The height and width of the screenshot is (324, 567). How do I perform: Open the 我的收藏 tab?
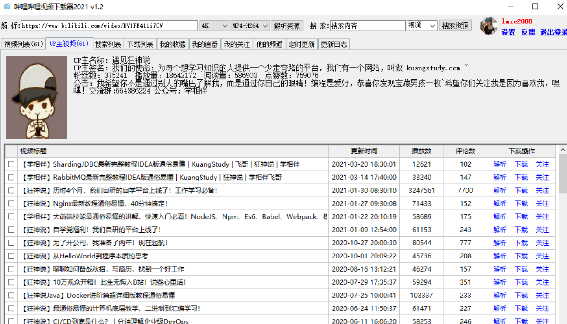click(172, 44)
